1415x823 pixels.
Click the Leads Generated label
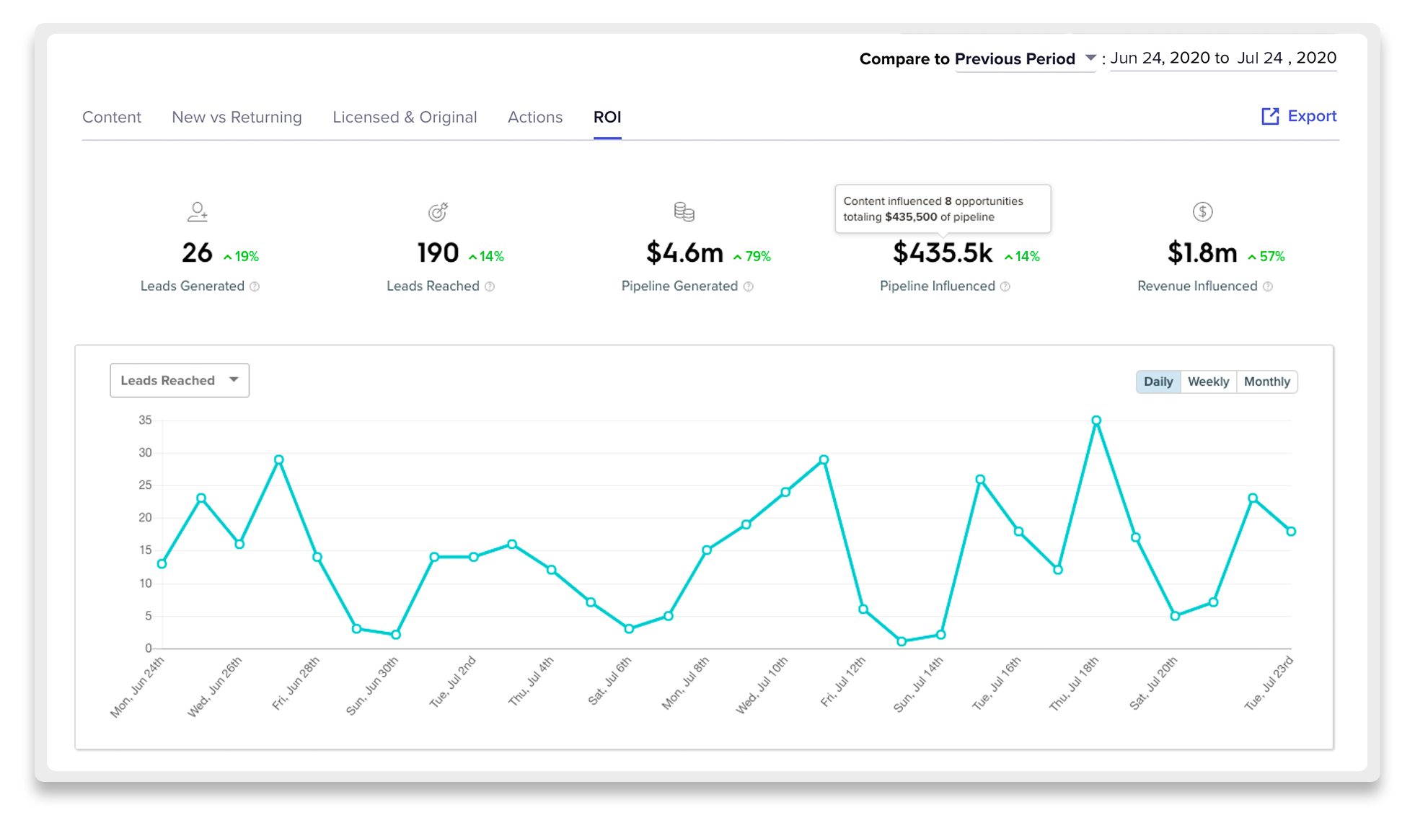(193, 286)
